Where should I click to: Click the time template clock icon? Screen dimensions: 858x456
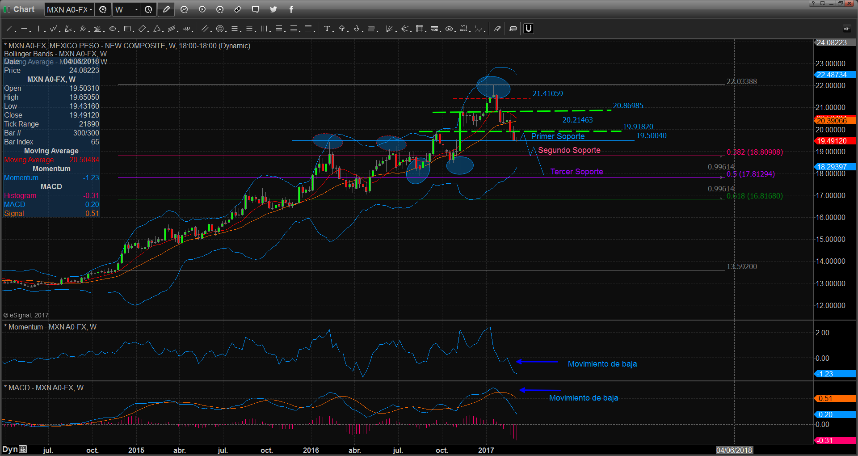click(148, 9)
